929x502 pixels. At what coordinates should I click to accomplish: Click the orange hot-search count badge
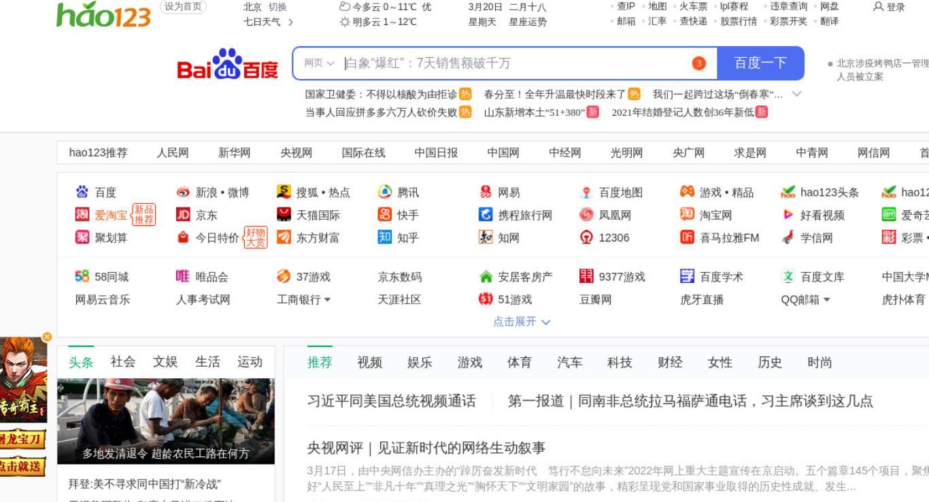698,63
